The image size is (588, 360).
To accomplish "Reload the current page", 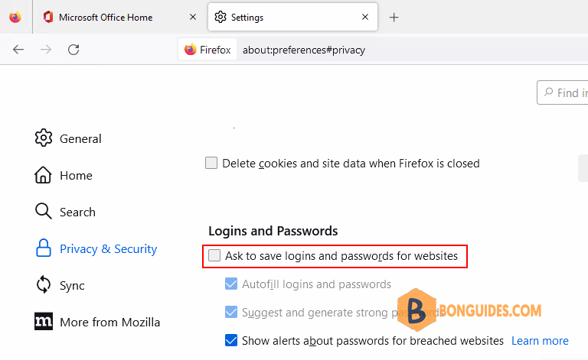I will (x=73, y=50).
